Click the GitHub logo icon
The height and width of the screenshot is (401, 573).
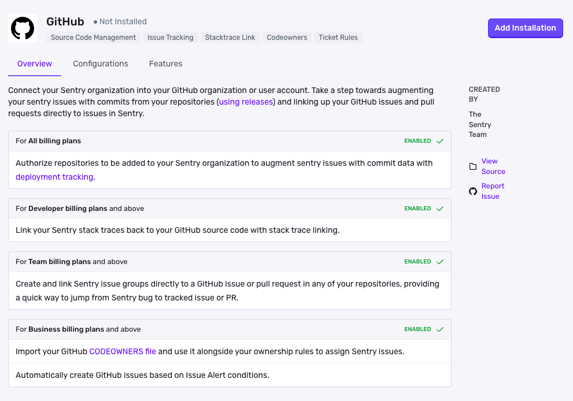(x=23, y=28)
